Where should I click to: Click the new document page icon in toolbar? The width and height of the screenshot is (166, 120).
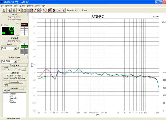[4, 10]
